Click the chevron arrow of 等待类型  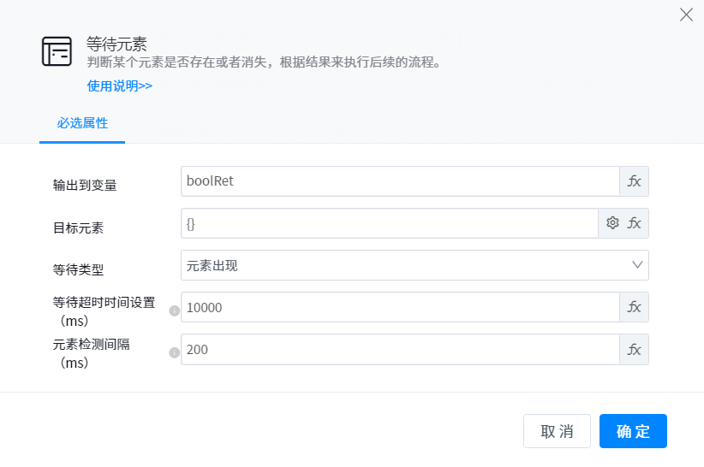pos(637,265)
